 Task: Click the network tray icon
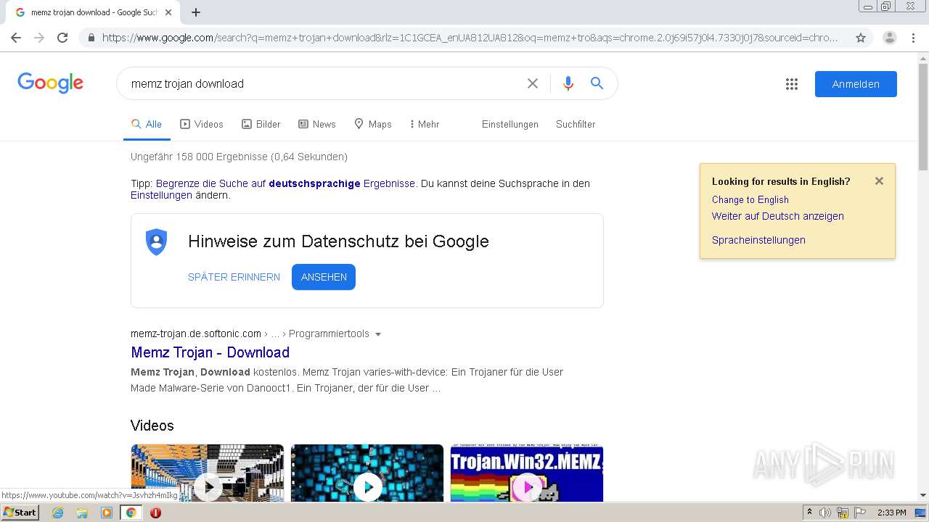pos(843,513)
